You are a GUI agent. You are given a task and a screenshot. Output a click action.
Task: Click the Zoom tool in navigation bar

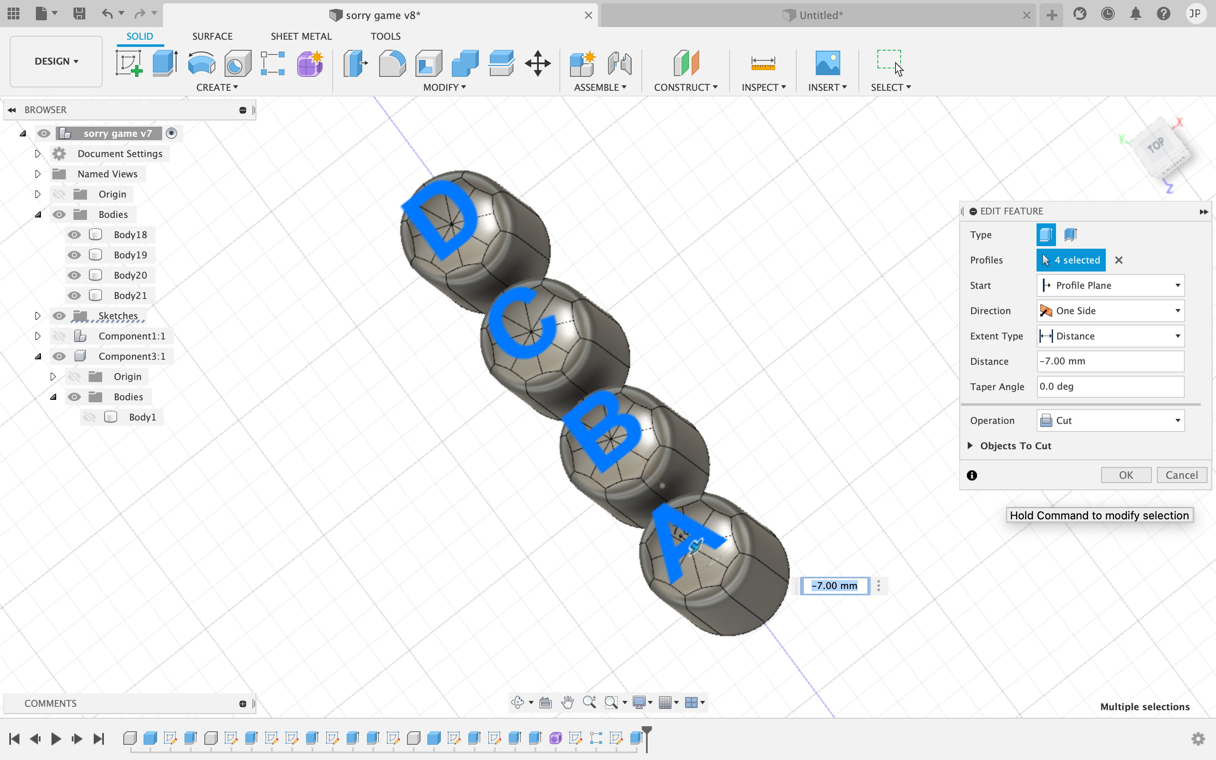(x=589, y=702)
